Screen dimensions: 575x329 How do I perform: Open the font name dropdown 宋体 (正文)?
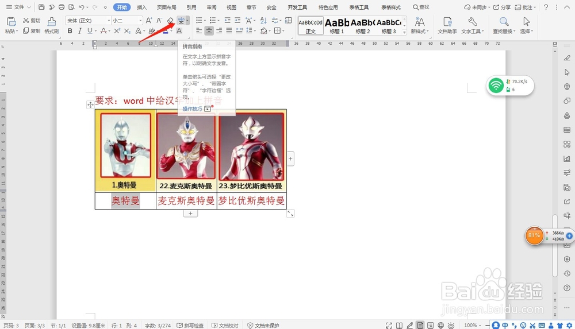point(88,21)
